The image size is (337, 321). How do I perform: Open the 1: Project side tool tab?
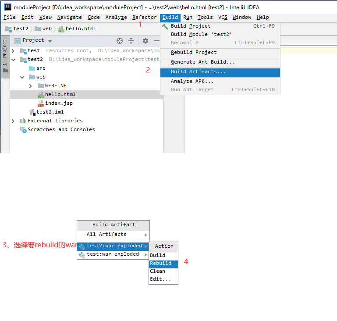[x=5, y=56]
